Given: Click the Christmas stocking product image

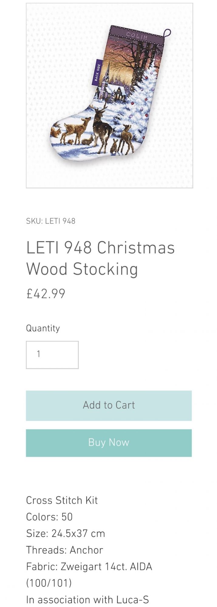Looking at the screenshot, I should (x=109, y=95).
